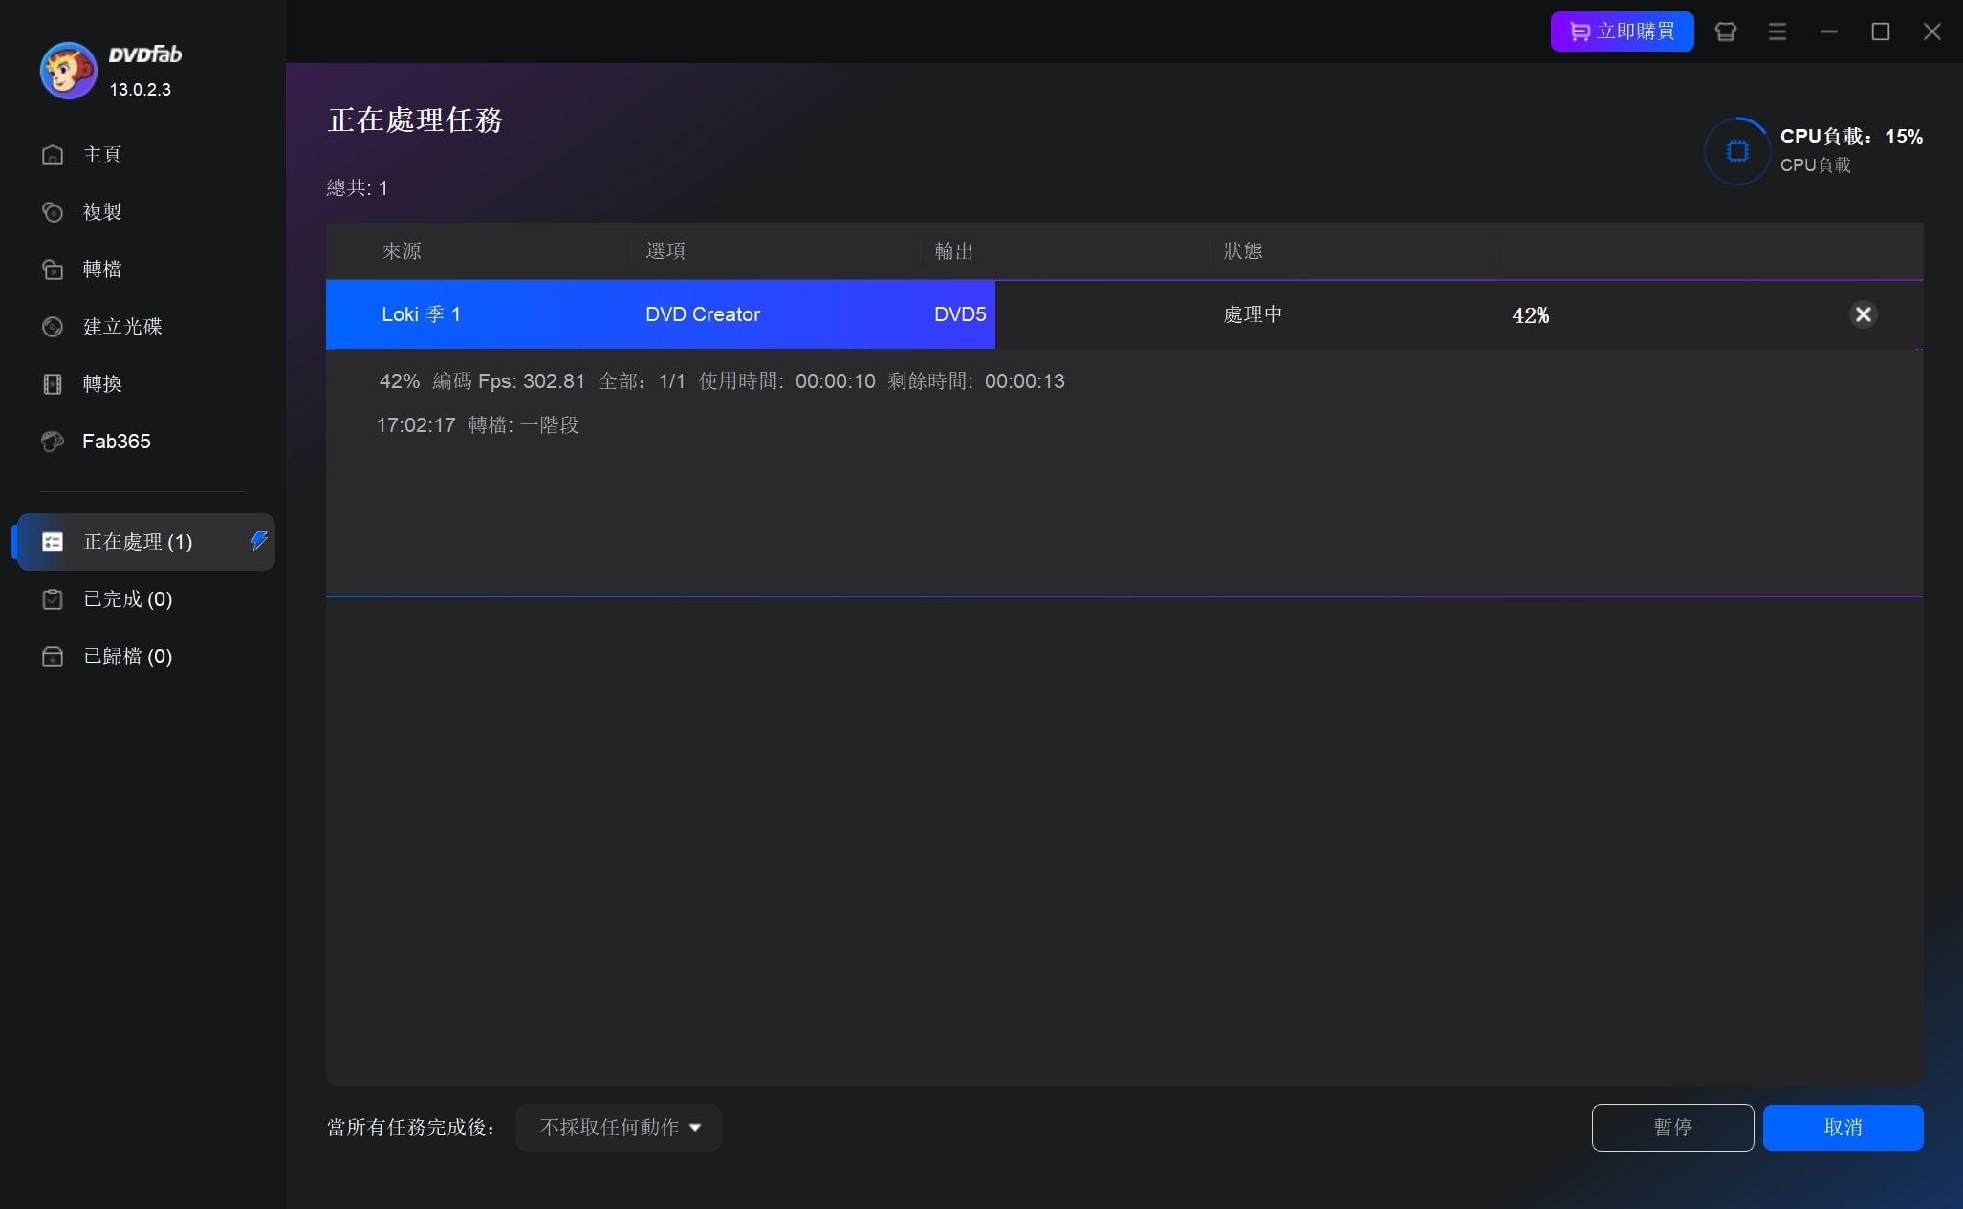This screenshot has width=1963, height=1209.
Task: Click the Fab365 sidebar icon
Action: click(53, 442)
